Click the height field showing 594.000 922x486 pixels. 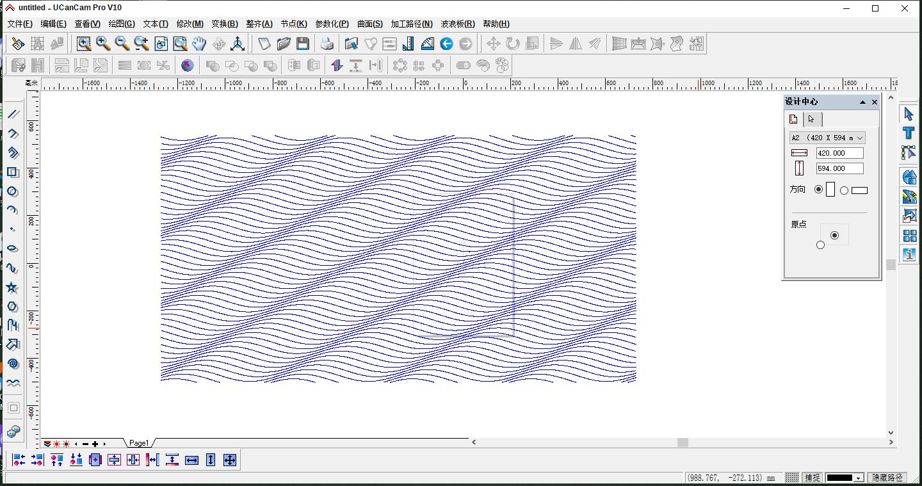coord(840,168)
